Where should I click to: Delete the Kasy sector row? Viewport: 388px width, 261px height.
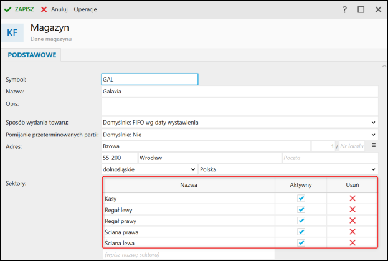(x=352, y=198)
